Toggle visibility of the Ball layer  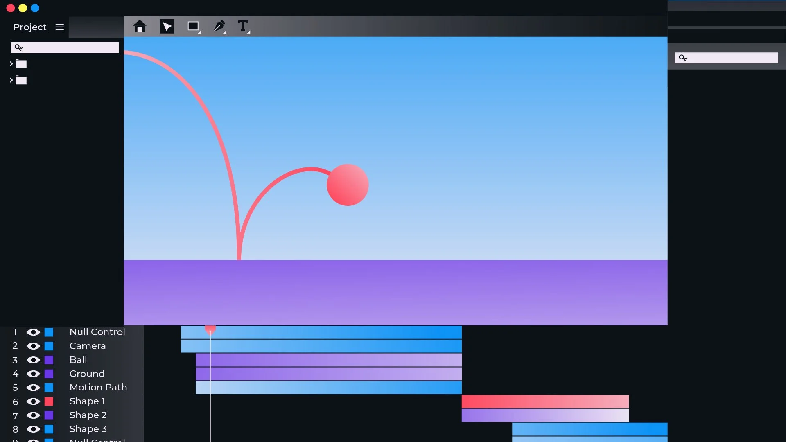click(33, 360)
